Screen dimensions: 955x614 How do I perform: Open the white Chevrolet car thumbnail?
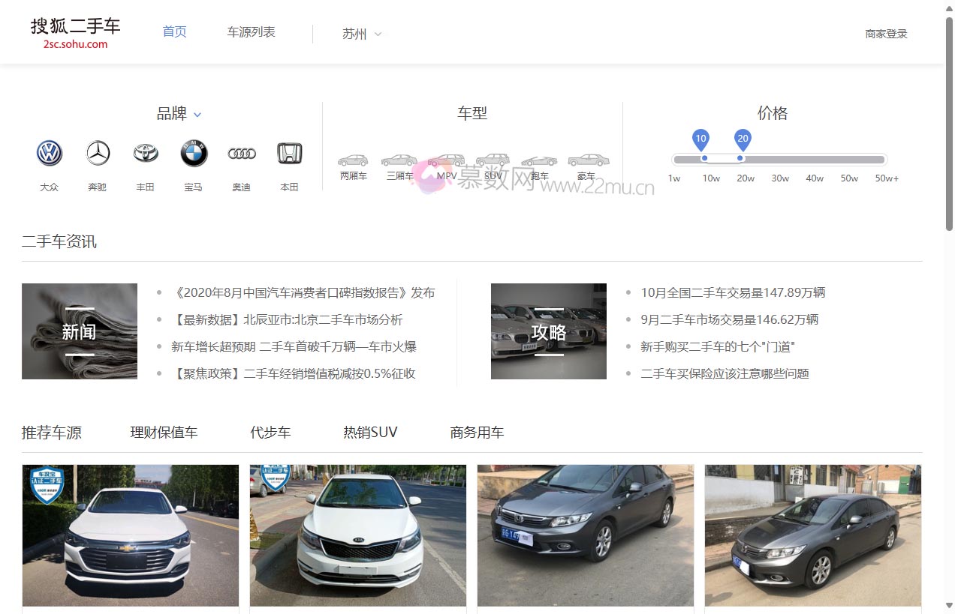(131, 535)
